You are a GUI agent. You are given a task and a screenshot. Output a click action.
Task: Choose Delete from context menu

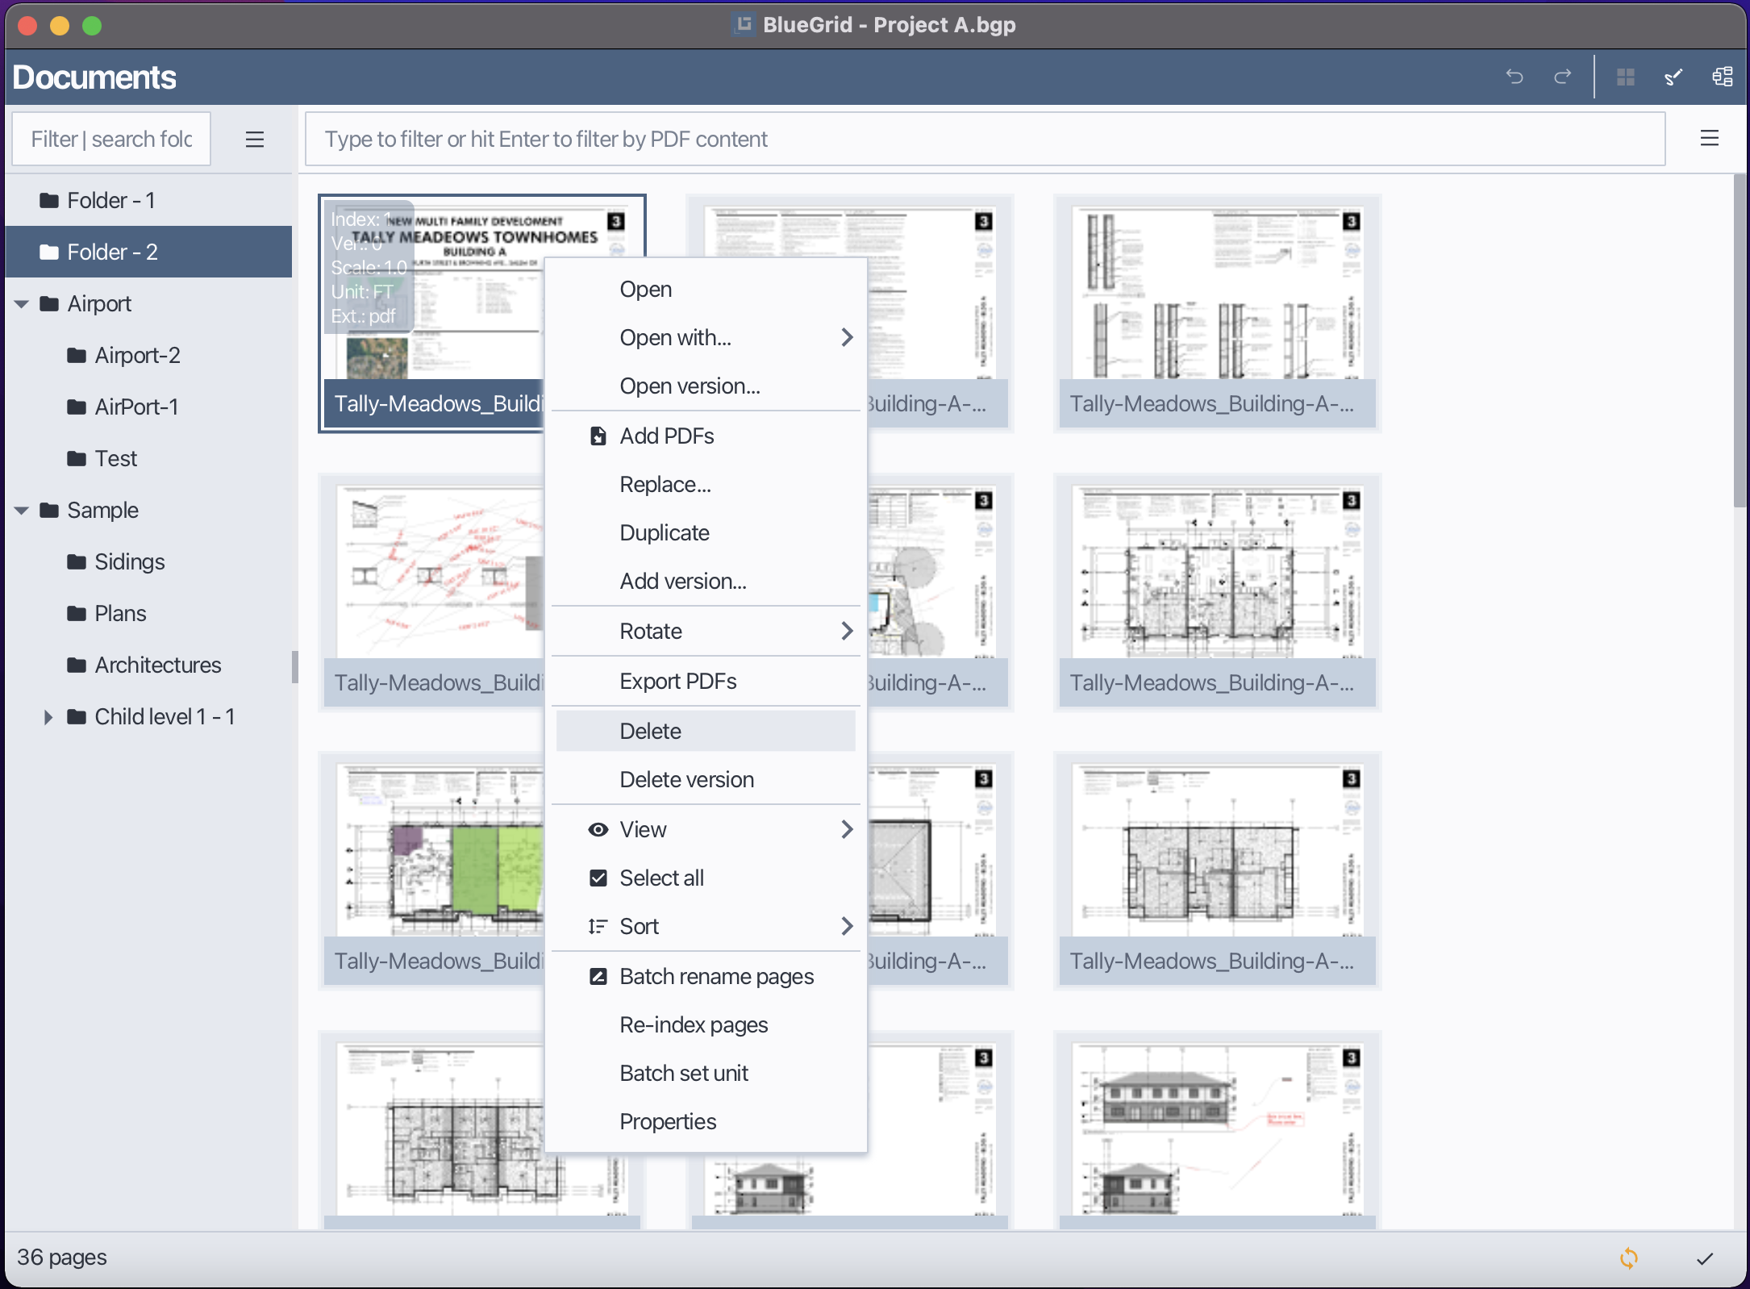coord(650,731)
